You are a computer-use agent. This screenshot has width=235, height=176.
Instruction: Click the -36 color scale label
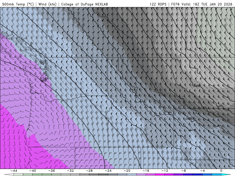click(51, 171)
